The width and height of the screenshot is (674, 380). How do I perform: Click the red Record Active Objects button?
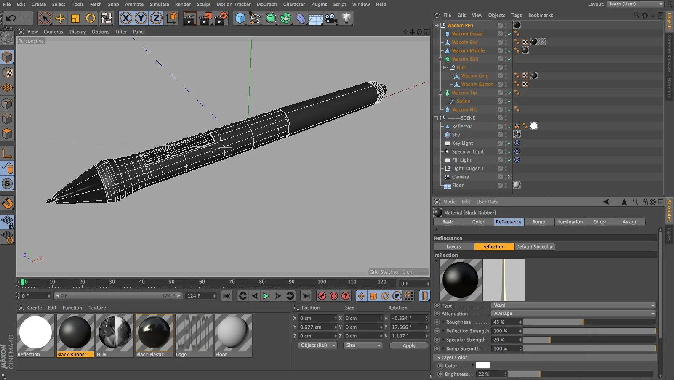point(322,296)
